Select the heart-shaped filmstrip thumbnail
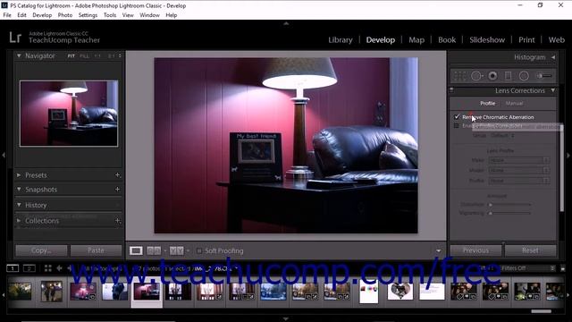 point(400,292)
